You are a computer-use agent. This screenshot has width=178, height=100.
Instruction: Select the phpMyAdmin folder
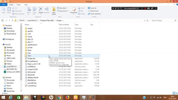point(32,45)
